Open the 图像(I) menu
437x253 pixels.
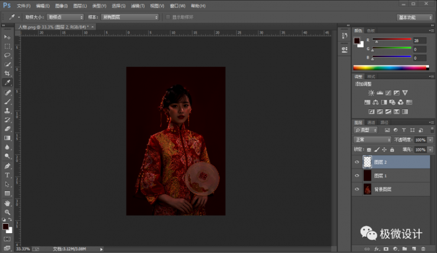point(61,6)
